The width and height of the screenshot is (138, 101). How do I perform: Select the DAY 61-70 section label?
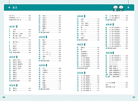81,45
